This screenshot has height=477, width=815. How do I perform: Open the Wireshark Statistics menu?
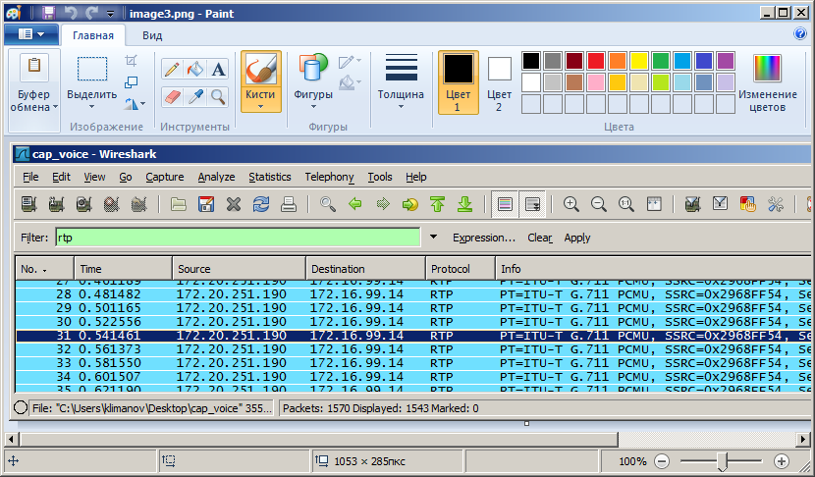[270, 177]
